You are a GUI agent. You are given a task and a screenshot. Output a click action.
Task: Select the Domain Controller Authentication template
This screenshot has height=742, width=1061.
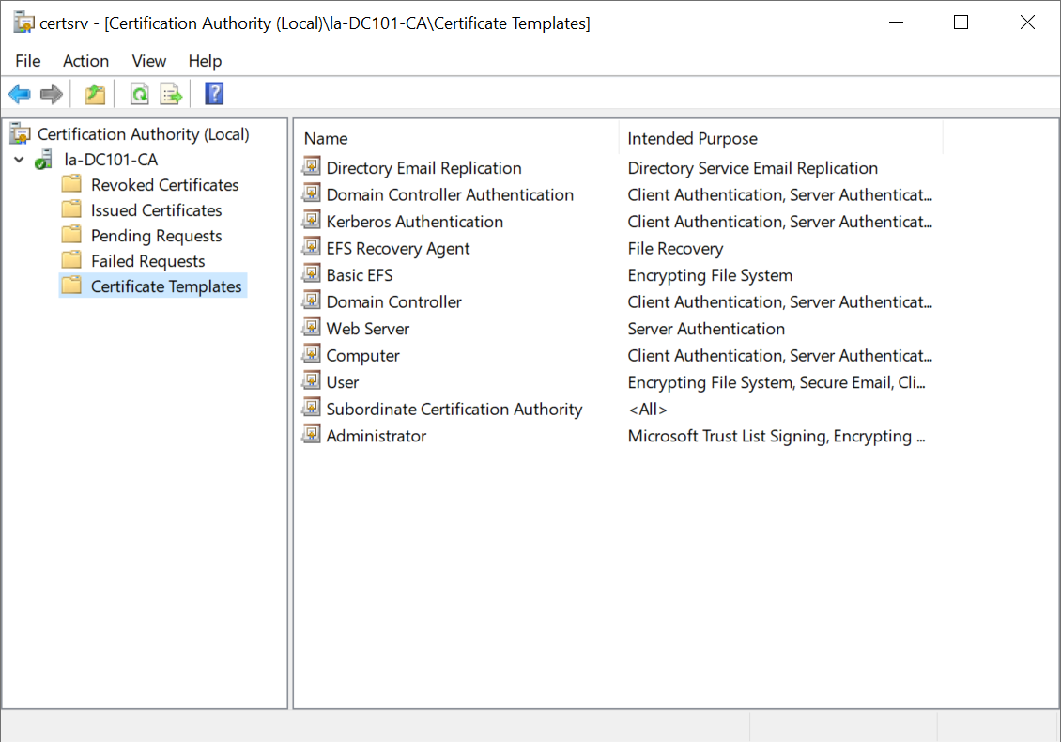pos(450,194)
